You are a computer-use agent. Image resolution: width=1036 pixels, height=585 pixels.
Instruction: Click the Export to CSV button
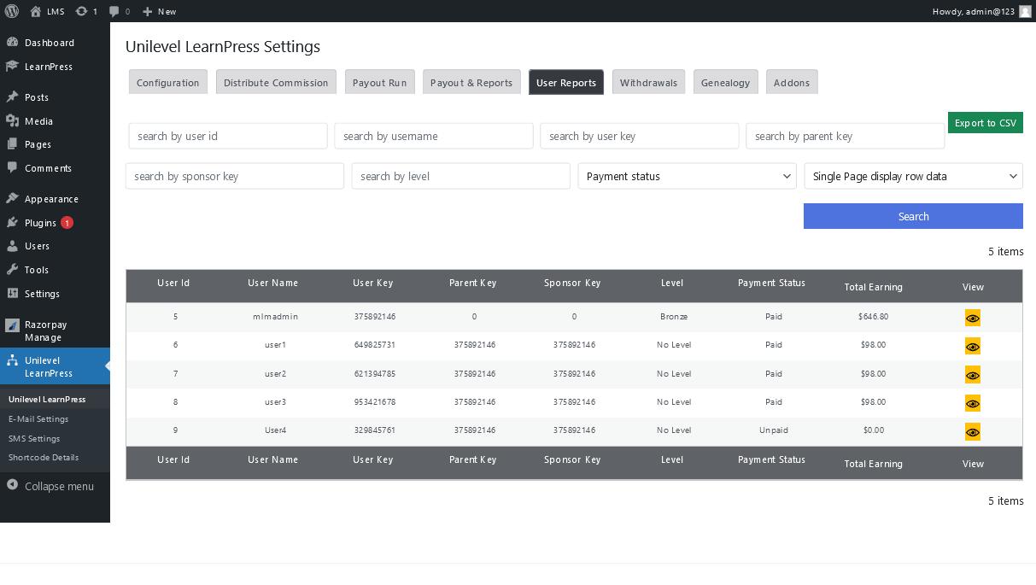coord(985,122)
